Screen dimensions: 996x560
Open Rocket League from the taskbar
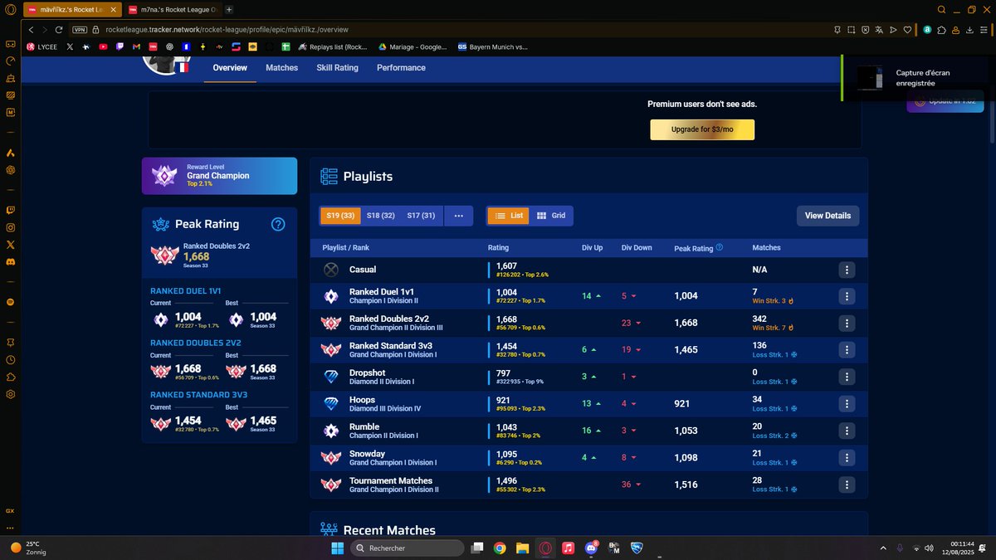point(637,548)
